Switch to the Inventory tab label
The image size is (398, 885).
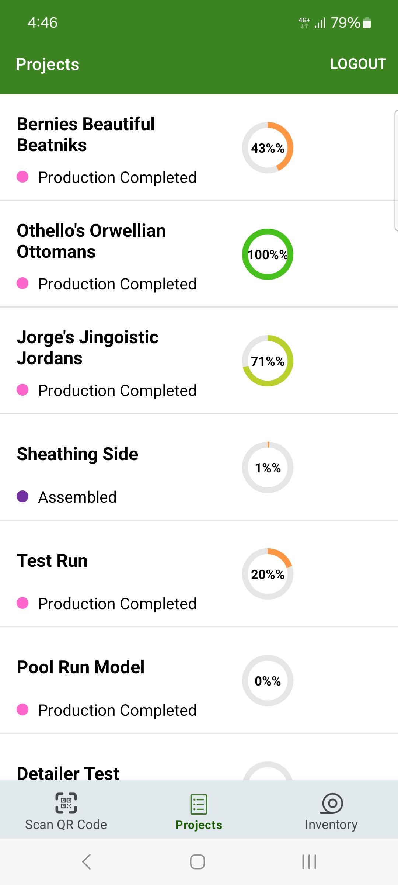(x=331, y=825)
